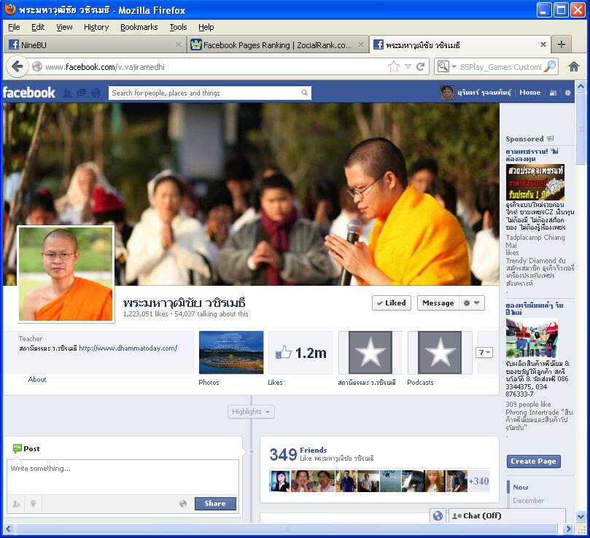Open Facebook messages icon in blue bar
Viewport: 590px width, 538px height.
click(81, 93)
